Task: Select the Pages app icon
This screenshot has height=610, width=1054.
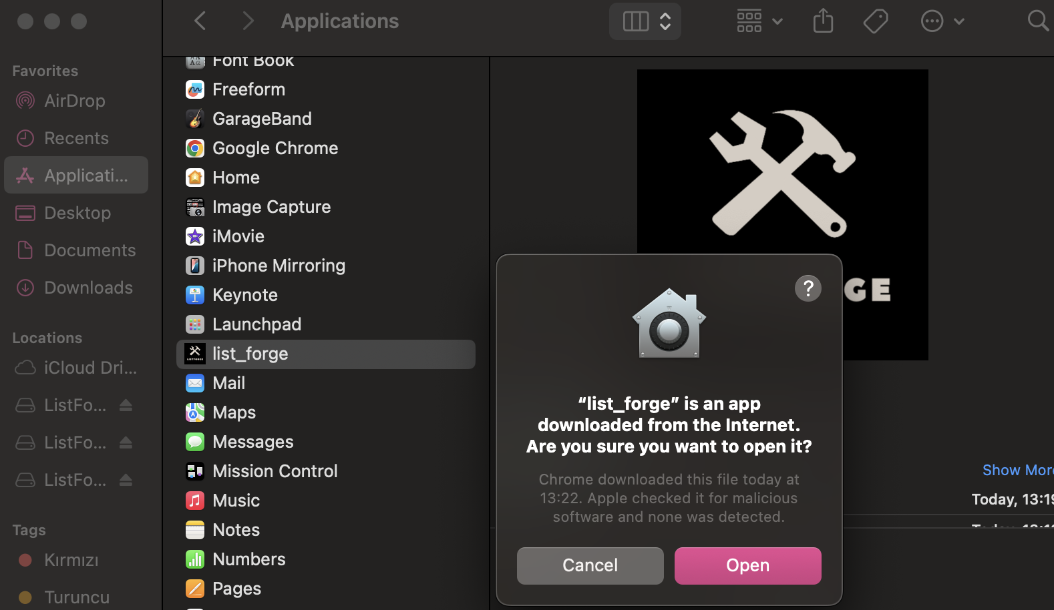Action: point(195,589)
